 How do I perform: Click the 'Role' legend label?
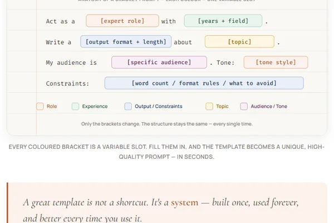52,106
